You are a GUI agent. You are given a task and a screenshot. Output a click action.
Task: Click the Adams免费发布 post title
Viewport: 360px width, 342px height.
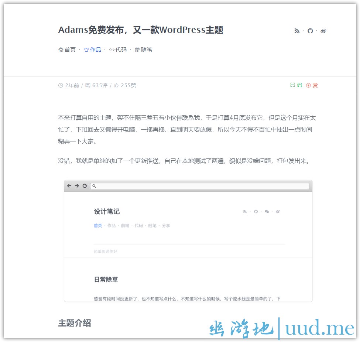click(x=141, y=30)
